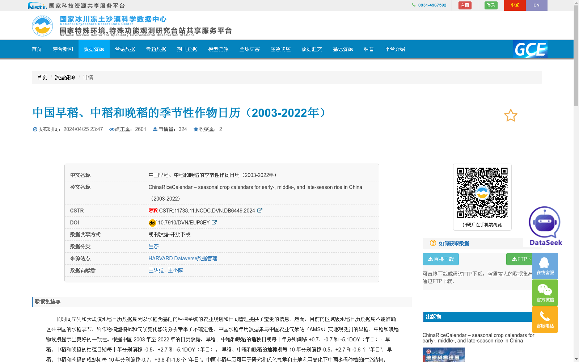This screenshot has width=579, height=362.
Task: Open the 生态 category link
Action: (x=153, y=247)
